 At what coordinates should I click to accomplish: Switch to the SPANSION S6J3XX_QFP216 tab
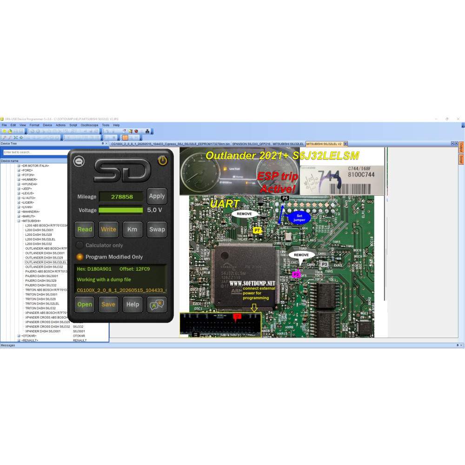click(x=251, y=144)
